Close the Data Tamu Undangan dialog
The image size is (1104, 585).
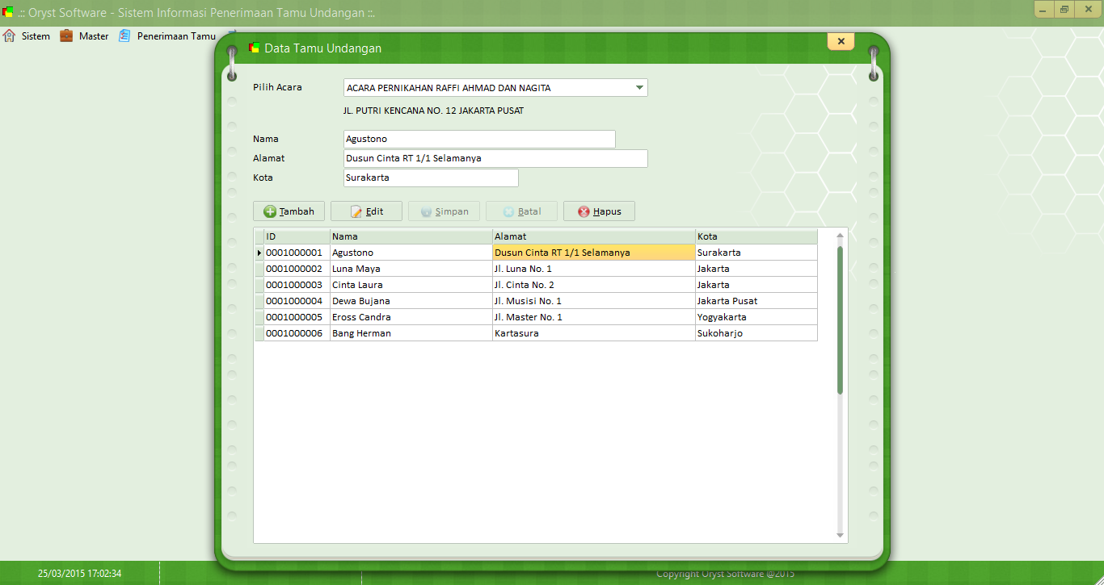point(841,40)
